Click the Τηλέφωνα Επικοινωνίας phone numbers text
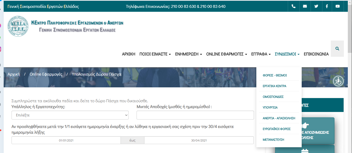Viewport: 352px width, 153px height. pos(176,6)
